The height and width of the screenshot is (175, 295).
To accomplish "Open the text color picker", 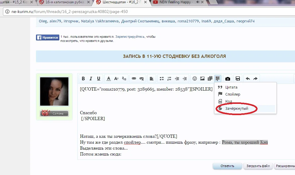I will [108, 78].
